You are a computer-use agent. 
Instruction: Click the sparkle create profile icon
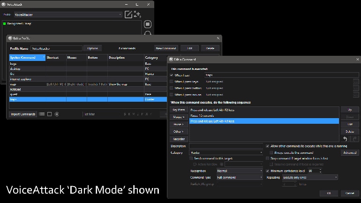pos(137,14)
